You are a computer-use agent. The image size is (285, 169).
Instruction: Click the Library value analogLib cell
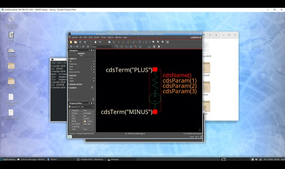[89, 113]
